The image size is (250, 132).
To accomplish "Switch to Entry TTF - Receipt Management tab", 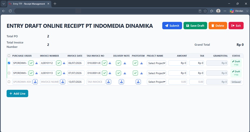I will pos(29,4).
